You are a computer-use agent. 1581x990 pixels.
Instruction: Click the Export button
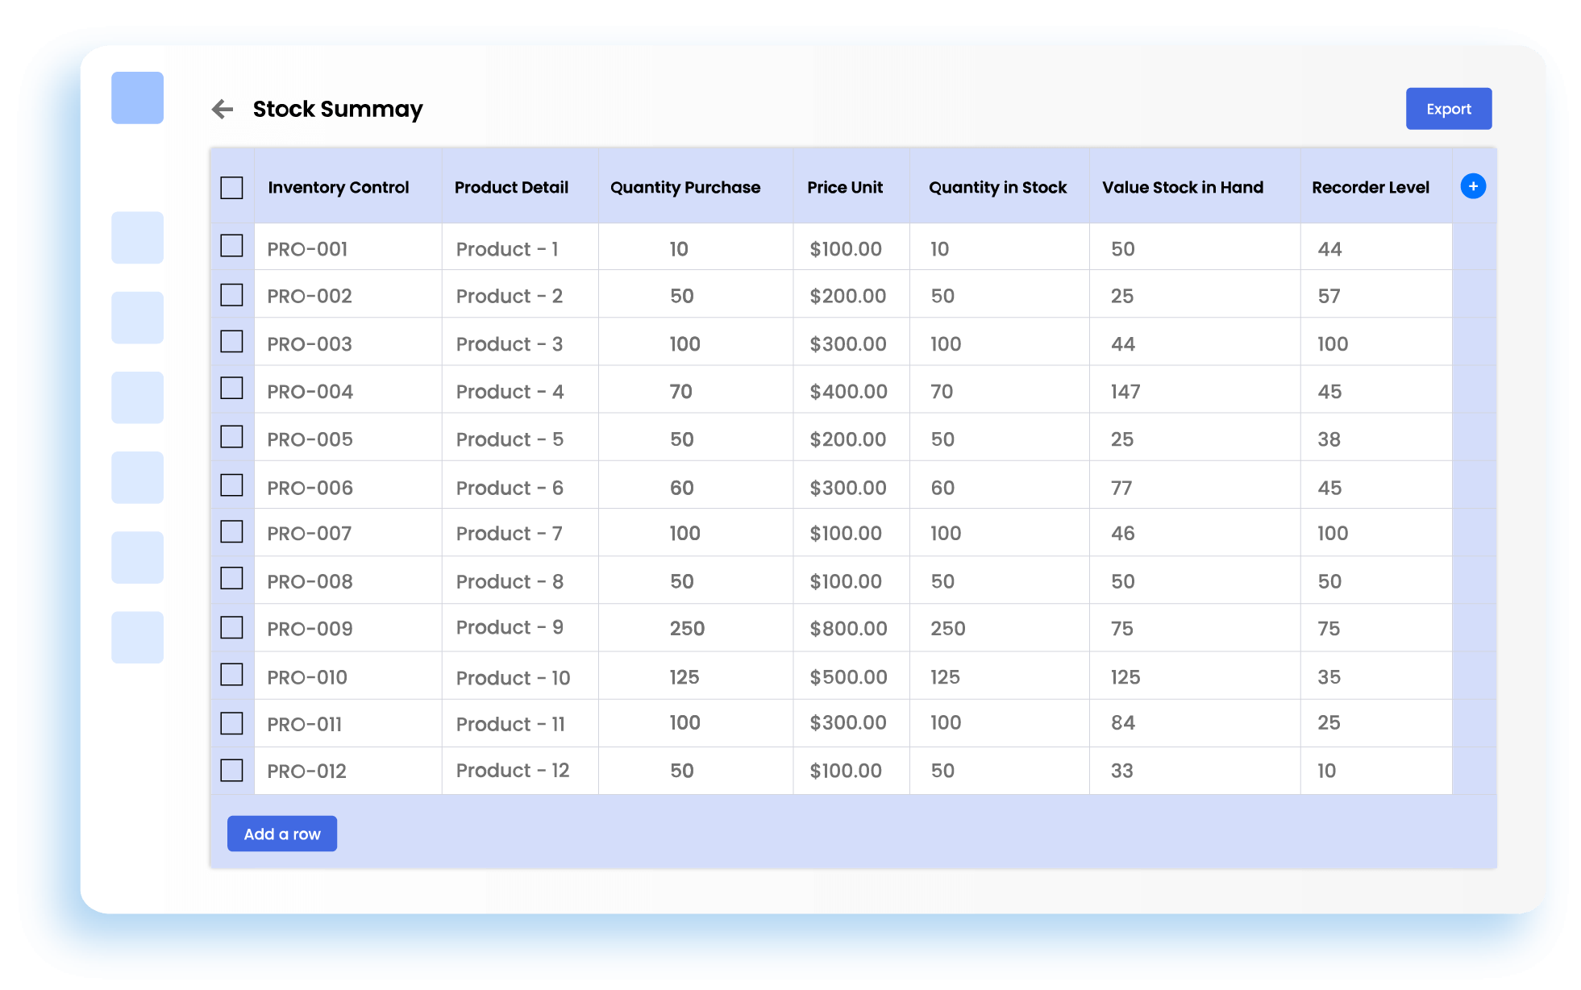pos(1448,109)
